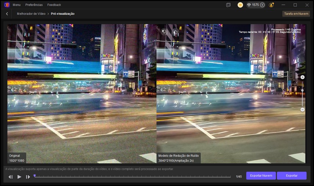Open the message center icon

pyautogui.click(x=228, y=5)
